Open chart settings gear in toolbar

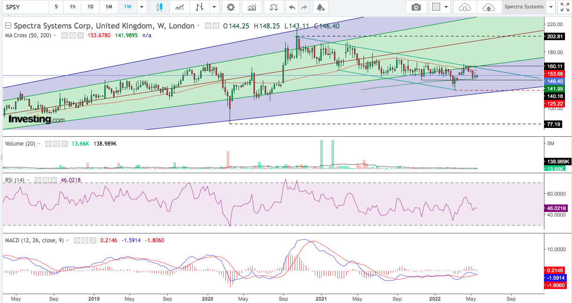pos(231,7)
